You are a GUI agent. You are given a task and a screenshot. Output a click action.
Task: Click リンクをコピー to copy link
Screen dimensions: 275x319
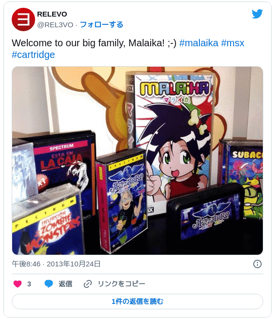(x=121, y=284)
